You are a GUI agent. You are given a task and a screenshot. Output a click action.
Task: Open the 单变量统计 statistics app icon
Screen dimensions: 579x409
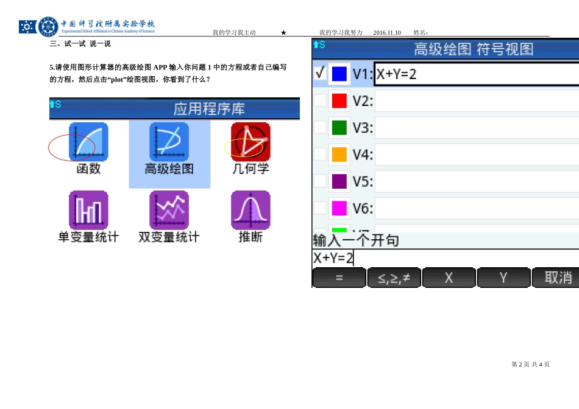[x=88, y=210]
